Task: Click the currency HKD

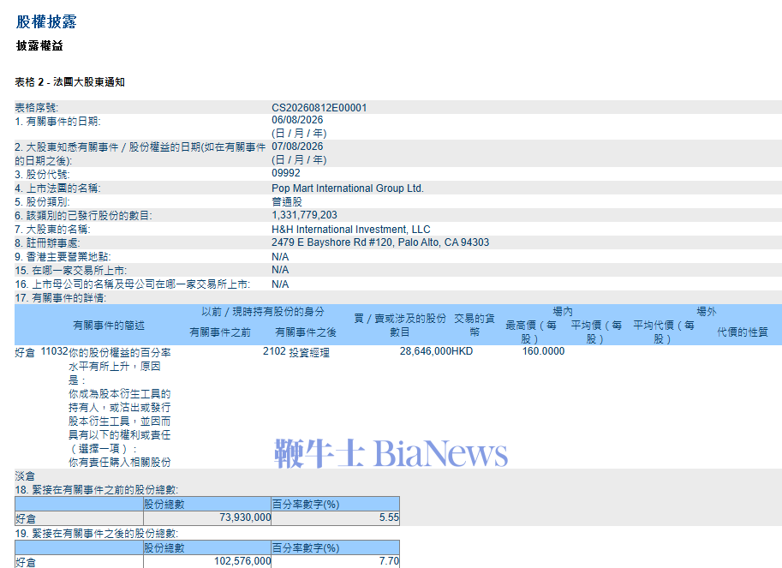Action: [462, 351]
